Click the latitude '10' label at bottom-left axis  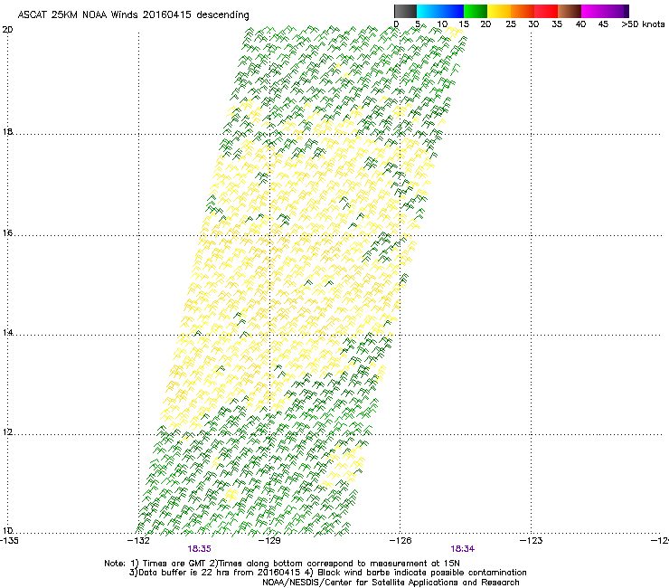[x=7, y=531]
